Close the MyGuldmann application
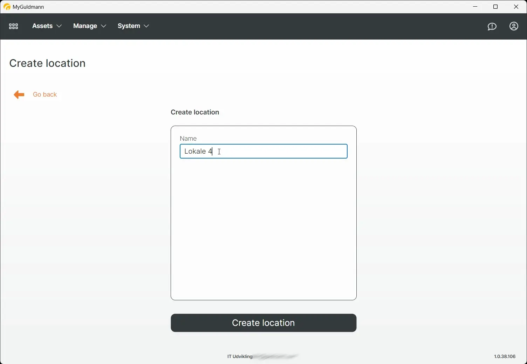Viewport: 527px width, 364px height. pyautogui.click(x=516, y=7)
